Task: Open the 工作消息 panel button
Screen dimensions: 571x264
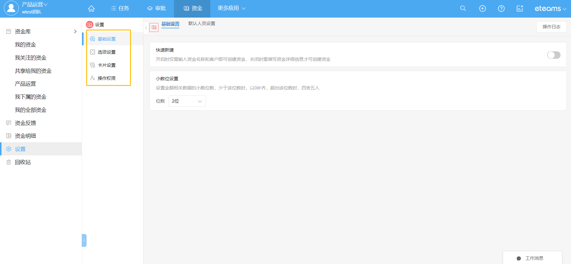Action: (x=532, y=258)
